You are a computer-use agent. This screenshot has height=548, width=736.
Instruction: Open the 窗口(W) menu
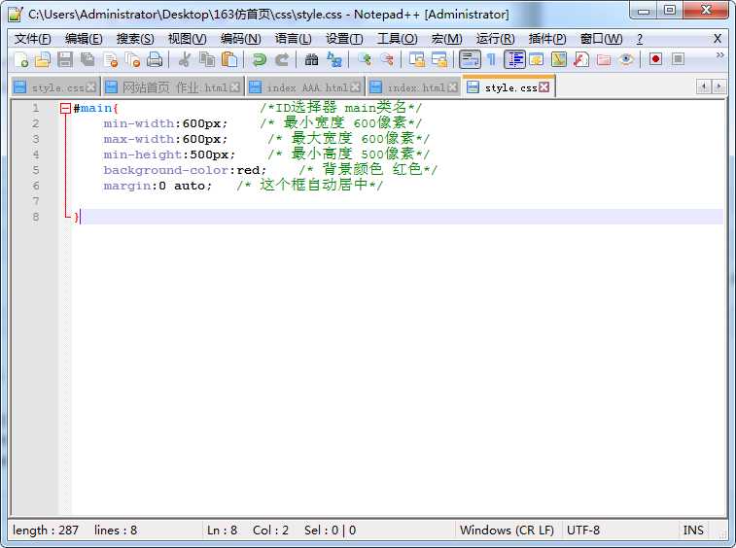click(x=601, y=39)
